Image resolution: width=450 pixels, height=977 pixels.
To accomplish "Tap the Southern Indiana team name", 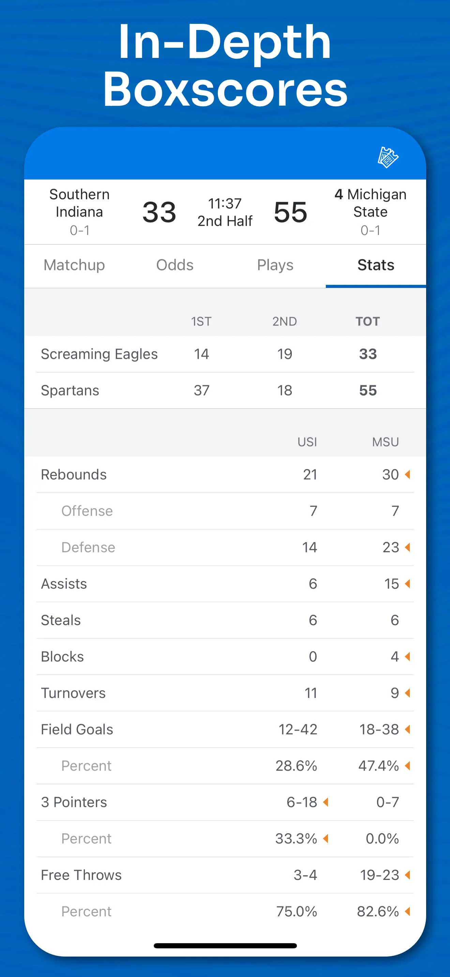I will (79, 203).
